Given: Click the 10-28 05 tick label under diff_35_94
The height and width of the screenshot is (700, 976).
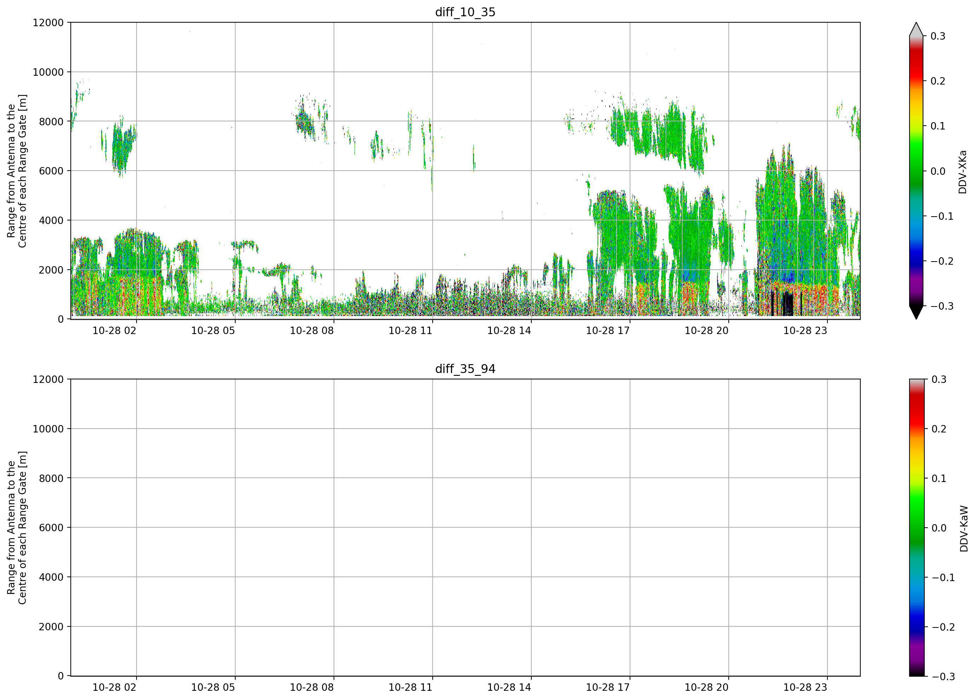Looking at the screenshot, I should click(x=213, y=688).
